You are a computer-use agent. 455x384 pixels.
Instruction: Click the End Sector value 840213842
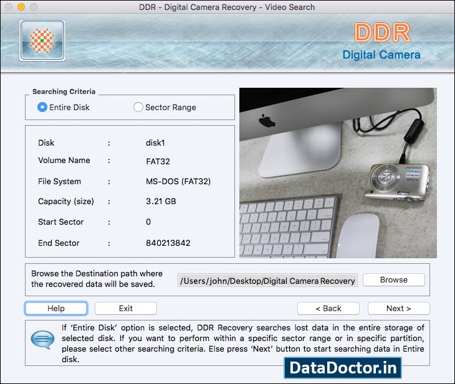(168, 243)
